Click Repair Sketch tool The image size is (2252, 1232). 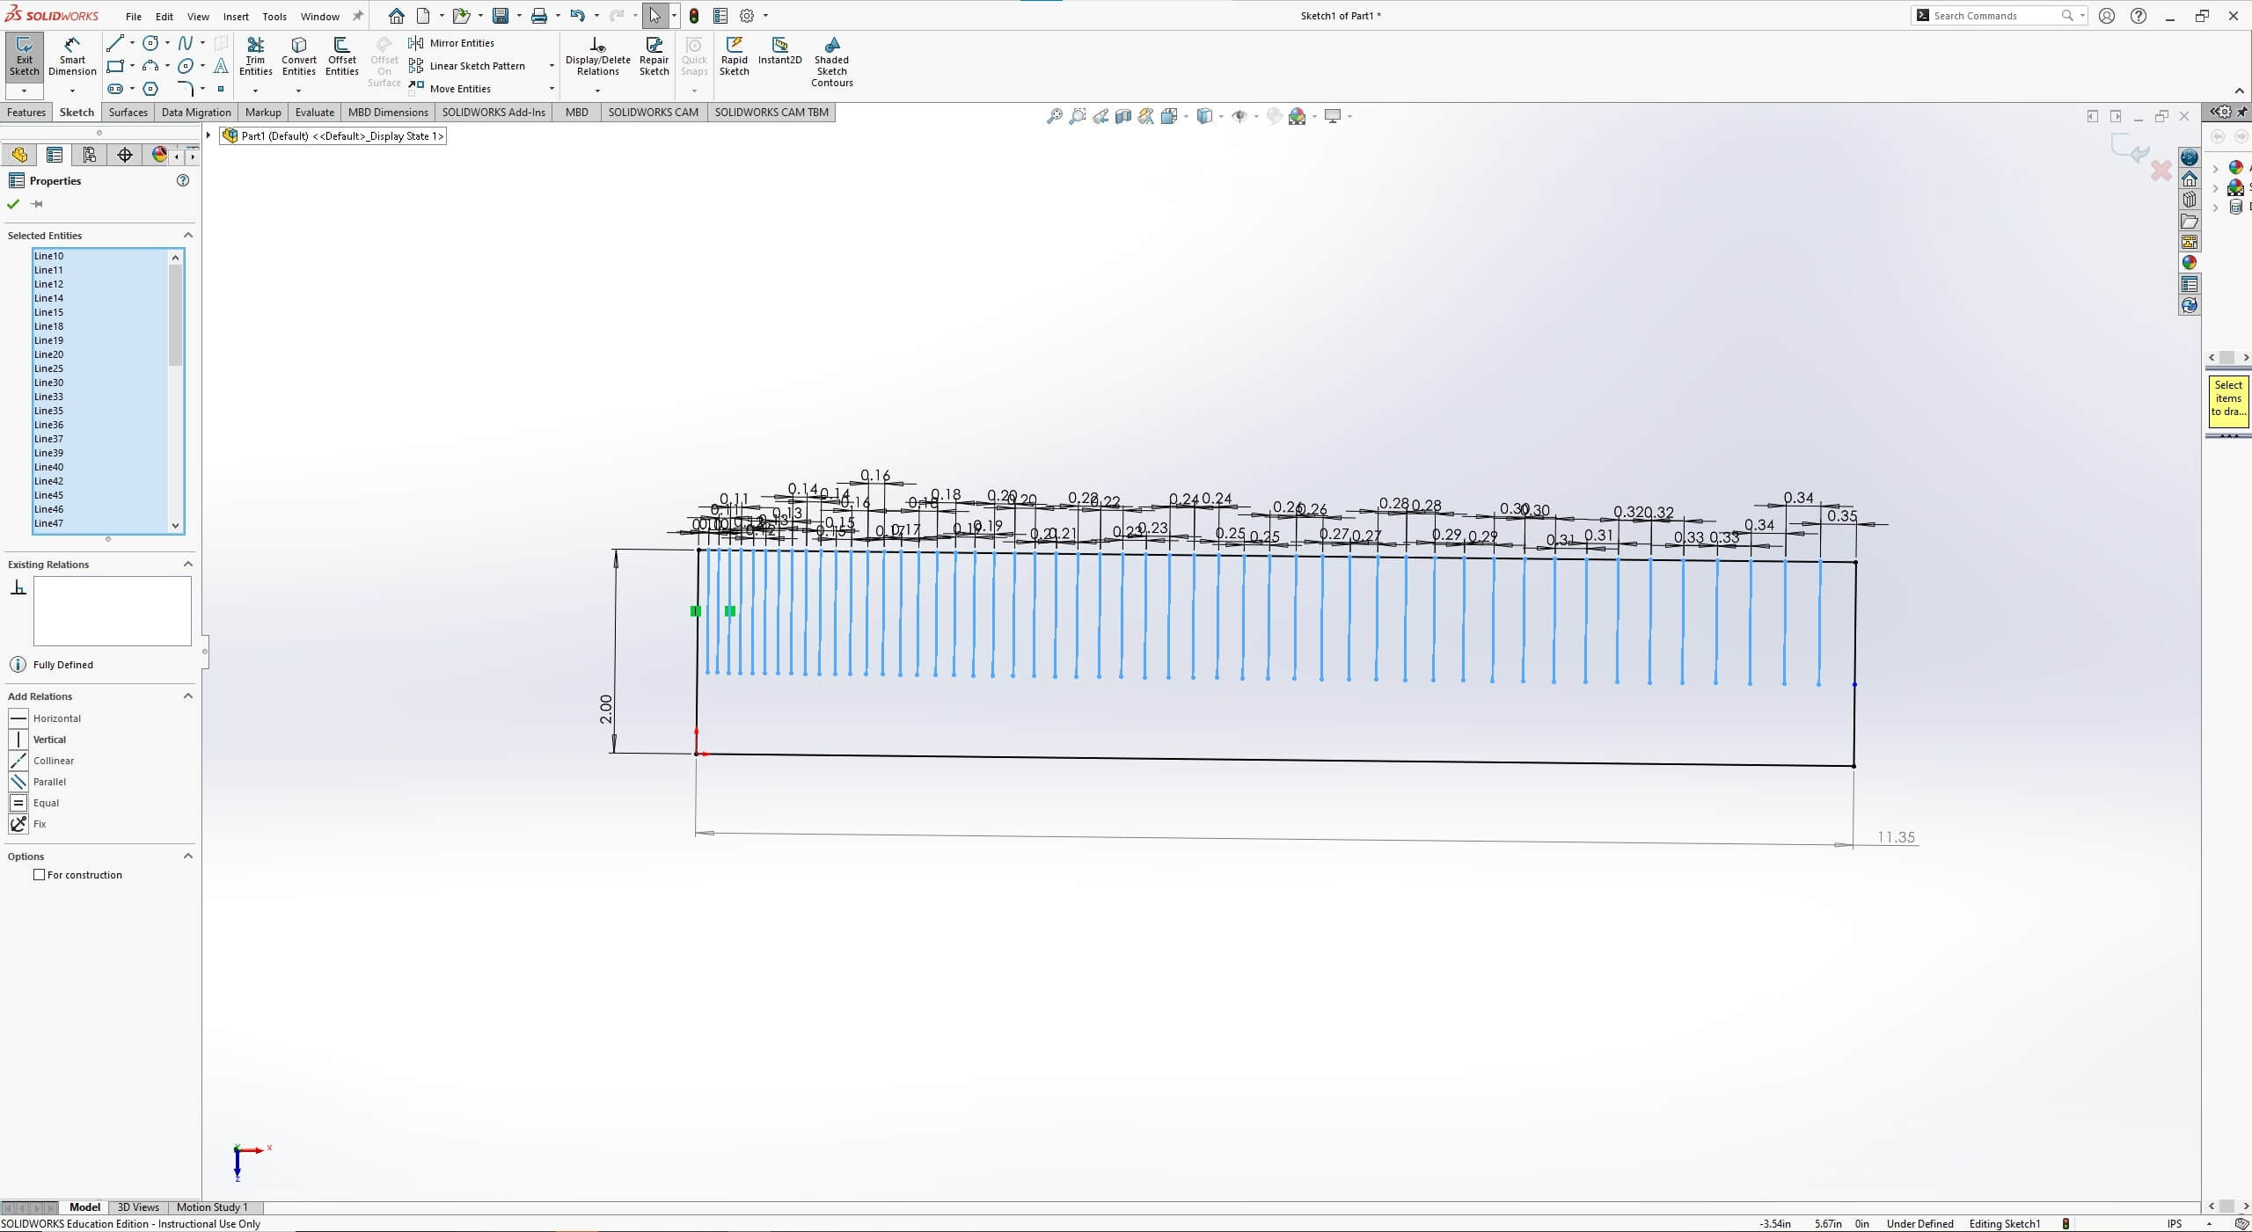coord(654,56)
